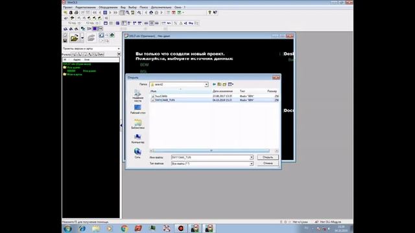
Task: Select Недавние места in places bar
Action: (x=137, y=96)
